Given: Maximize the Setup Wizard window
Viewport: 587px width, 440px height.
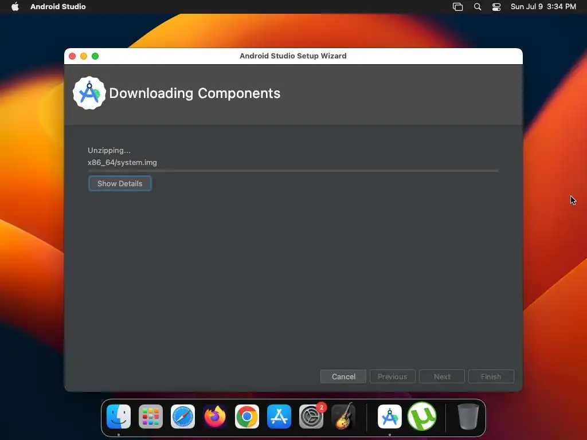Looking at the screenshot, I should tap(95, 56).
